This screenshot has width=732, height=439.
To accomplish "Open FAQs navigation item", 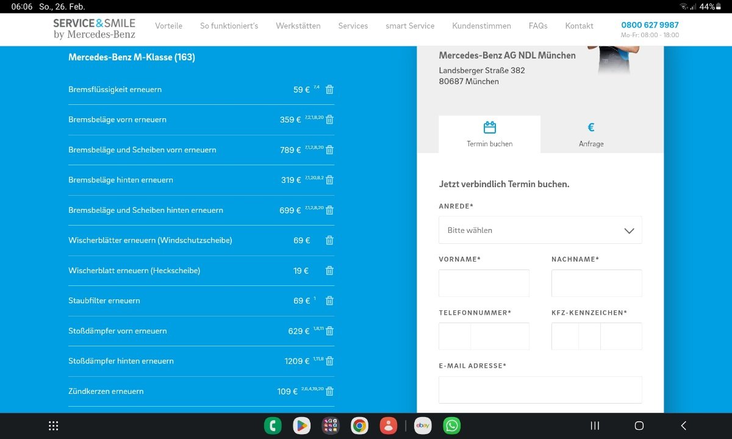I will pos(538,26).
